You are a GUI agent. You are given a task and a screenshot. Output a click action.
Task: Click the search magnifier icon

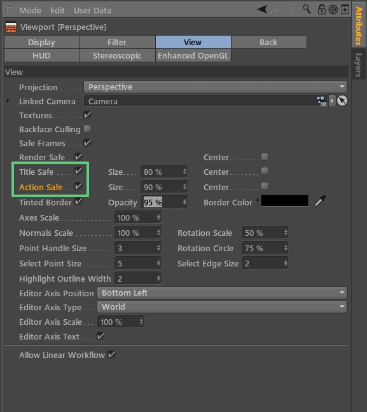coord(307,10)
